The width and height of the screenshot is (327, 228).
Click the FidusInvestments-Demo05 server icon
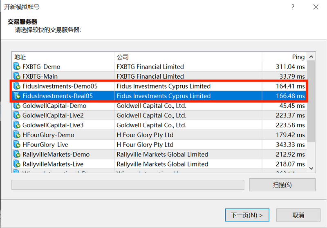(17, 86)
